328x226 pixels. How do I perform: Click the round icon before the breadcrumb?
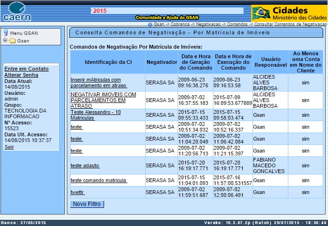(150, 24)
